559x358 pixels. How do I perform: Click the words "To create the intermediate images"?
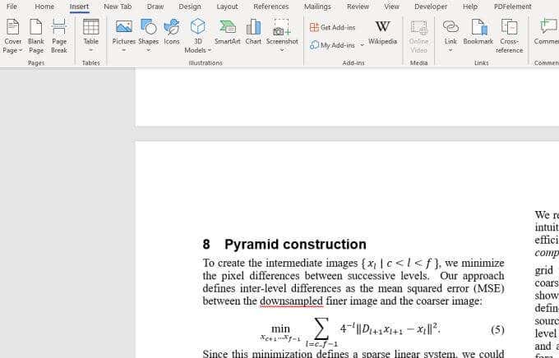pyautogui.click(x=280, y=263)
